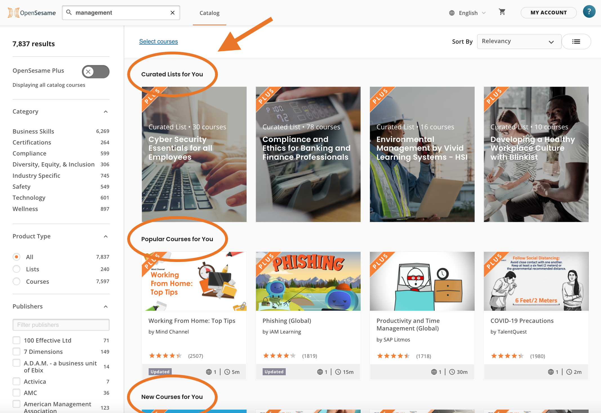Image resolution: width=601 pixels, height=413 pixels.
Task: Click star rating on Phishing (Global) card
Action: [x=279, y=356]
